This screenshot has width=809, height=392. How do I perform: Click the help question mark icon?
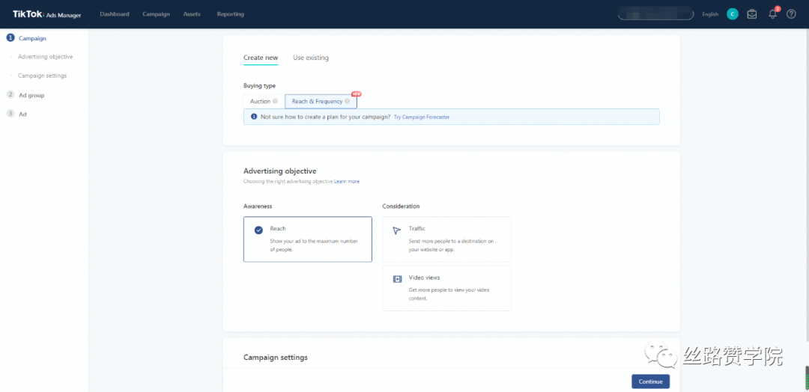(791, 14)
